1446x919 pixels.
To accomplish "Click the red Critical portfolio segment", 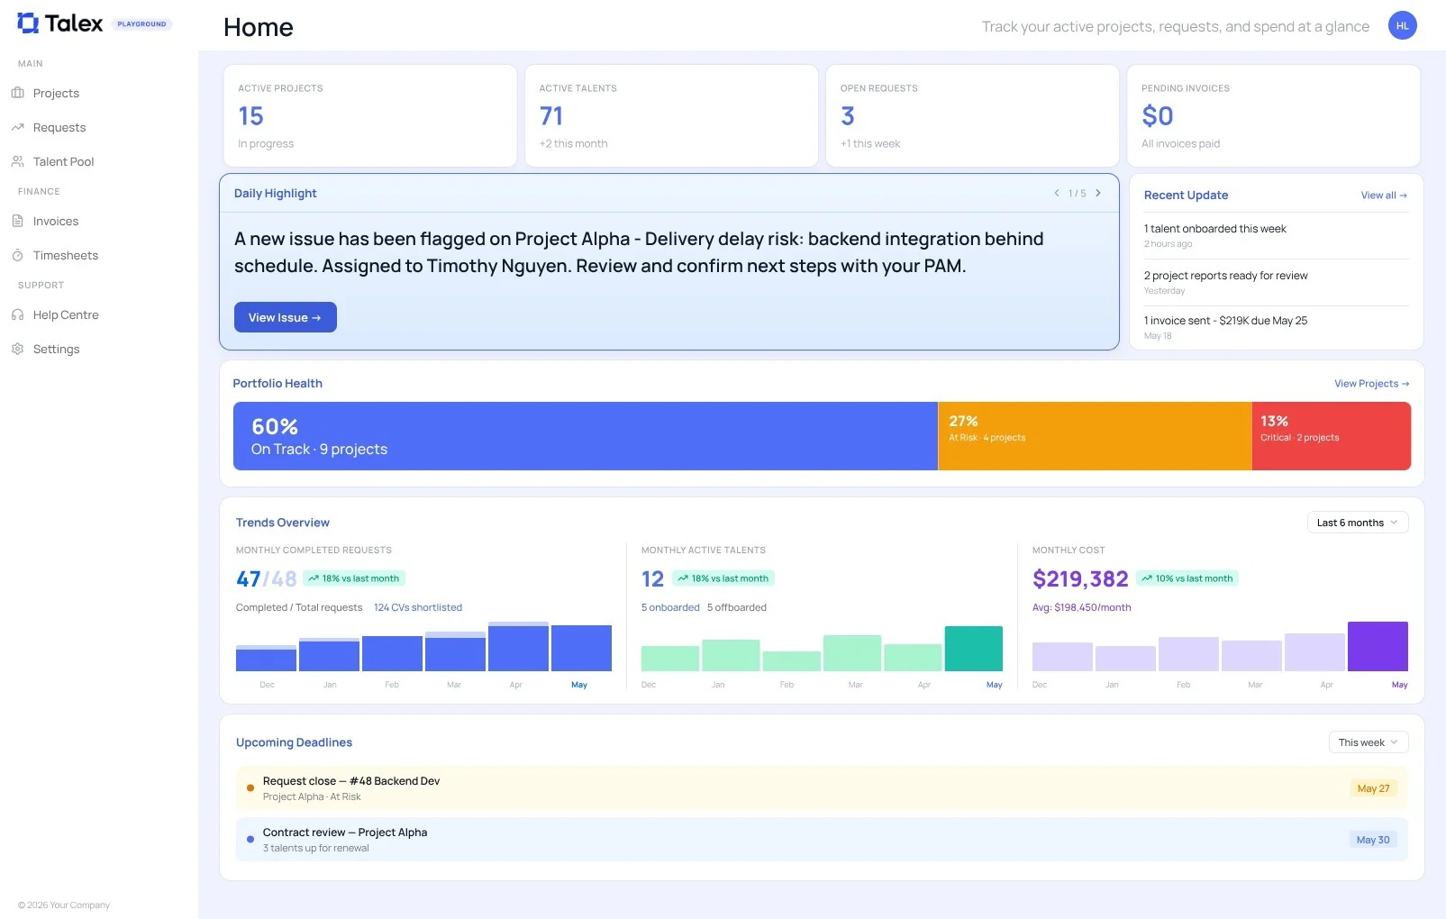I will click(x=1332, y=436).
